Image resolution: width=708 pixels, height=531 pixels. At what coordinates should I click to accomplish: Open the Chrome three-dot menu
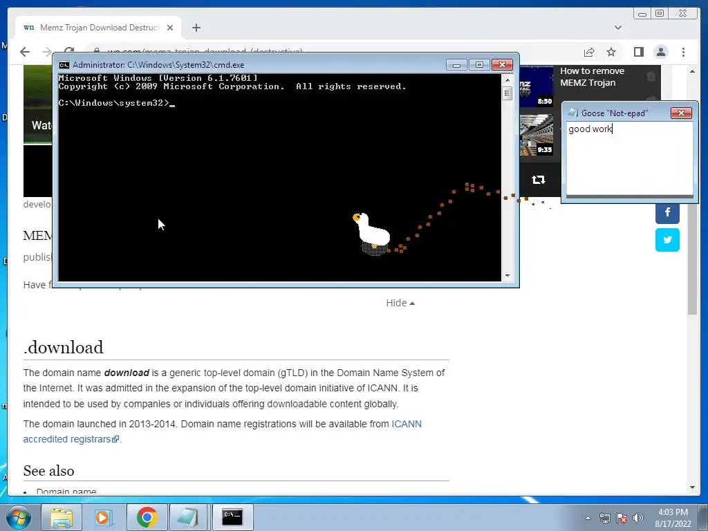point(683,53)
